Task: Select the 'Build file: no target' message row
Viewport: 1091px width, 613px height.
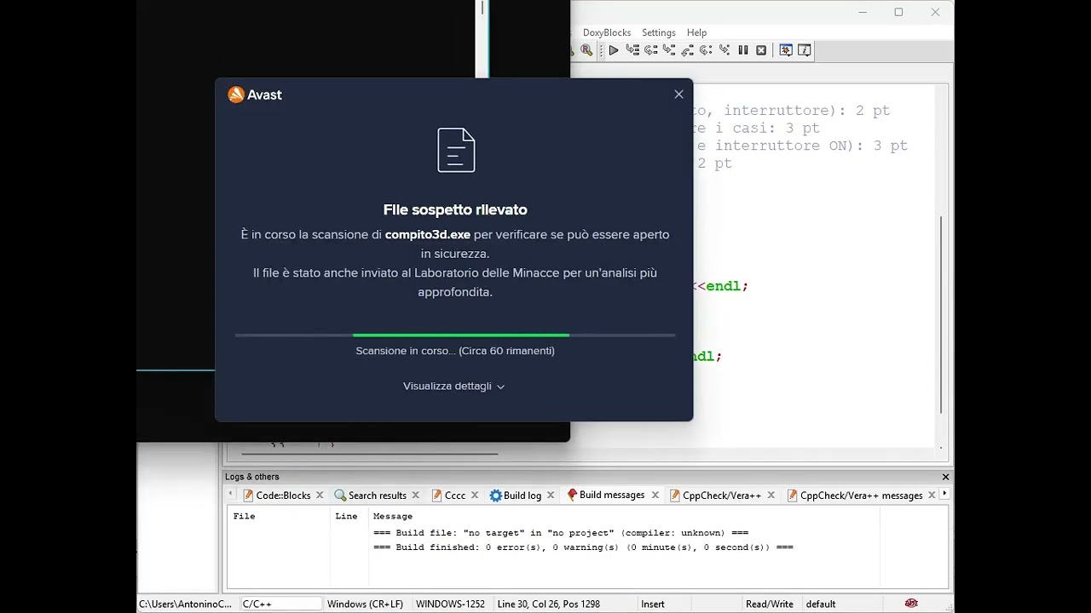Action: (x=561, y=533)
